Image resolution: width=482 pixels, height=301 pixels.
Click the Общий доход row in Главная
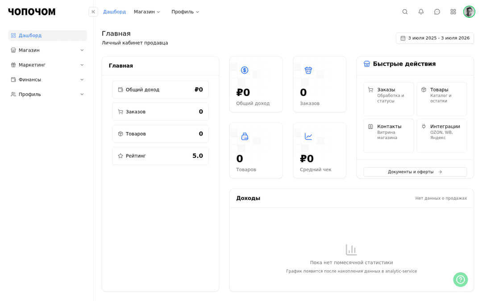tap(161, 90)
